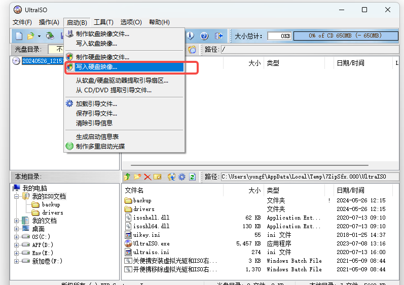Click the info icon in the toolbar
404x285 pixels.
pyautogui.click(x=191, y=36)
